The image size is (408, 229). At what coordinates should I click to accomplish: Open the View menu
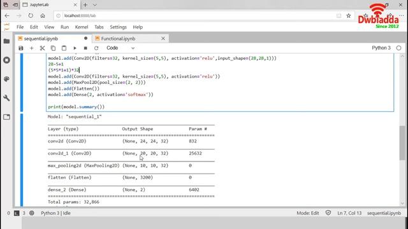pyautogui.click(x=49, y=27)
